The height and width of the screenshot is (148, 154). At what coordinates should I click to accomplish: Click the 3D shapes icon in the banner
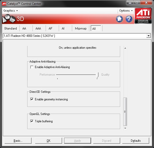point(9,19)
